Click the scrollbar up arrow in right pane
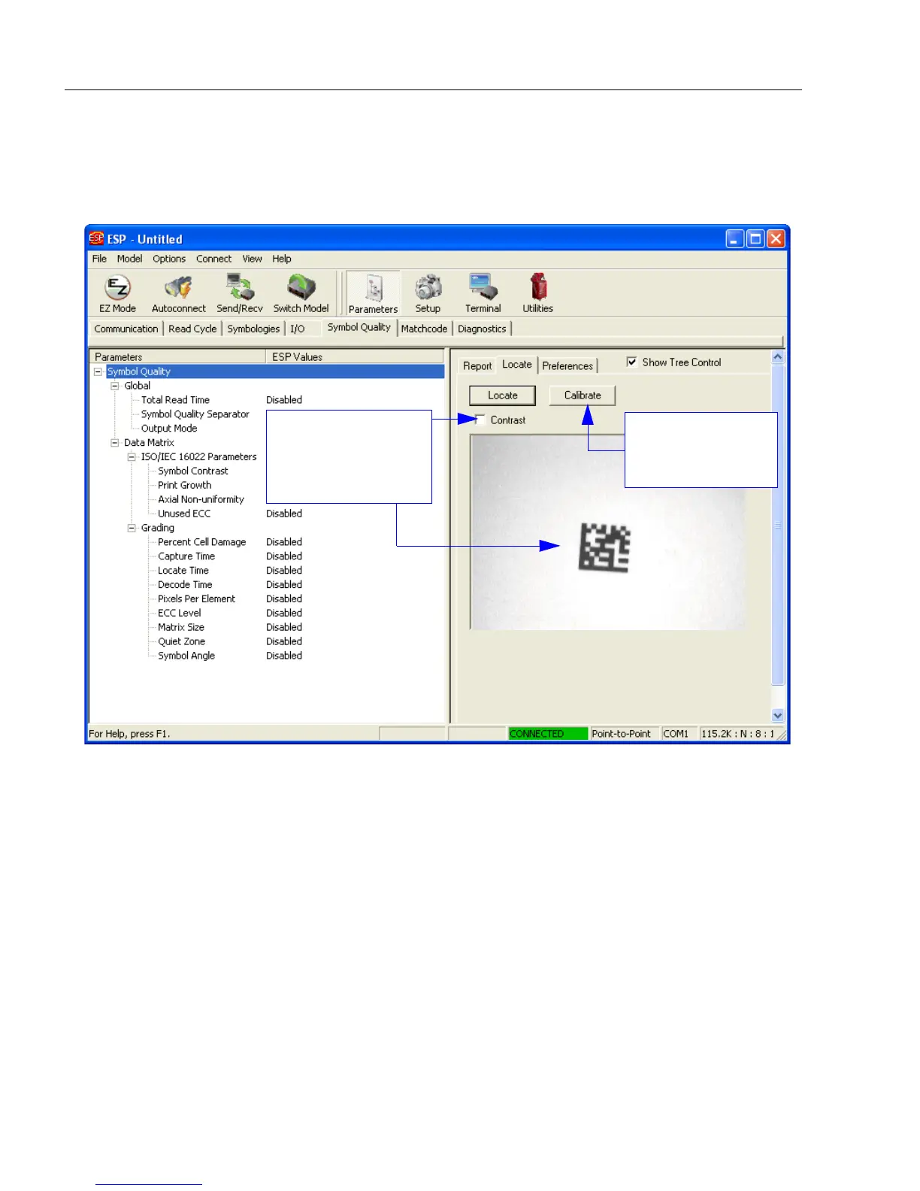Viewport: 920px width, 1191px height. (x=778, y=357)
